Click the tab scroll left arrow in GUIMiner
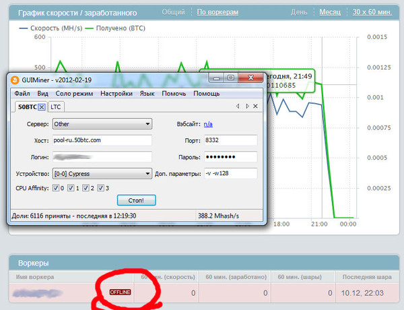This screenshot has height=310, width=404. (238, 106)
